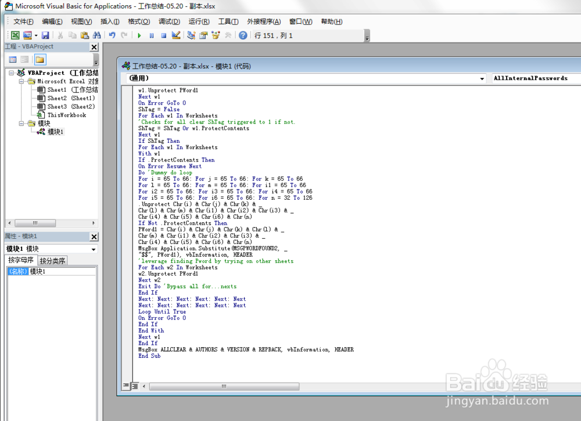Click the Cut scissors icon

pos(60,35)
